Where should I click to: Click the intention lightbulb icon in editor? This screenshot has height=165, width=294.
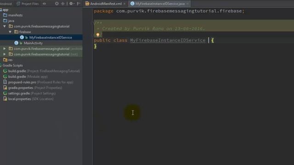click(x=98, y=35)
